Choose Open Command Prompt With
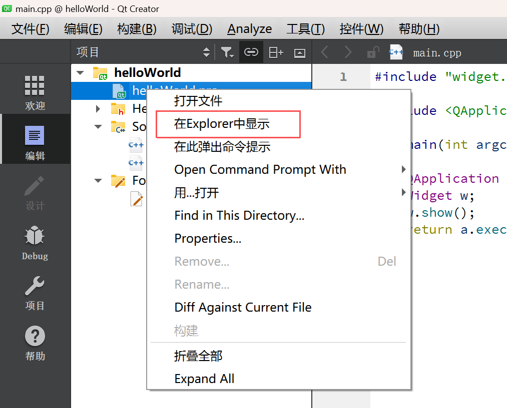Image resolution: width=507 pixels, height=408 pixels. click(x=279, y=170)
